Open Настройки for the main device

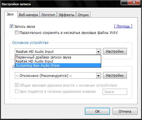pyautogui.click(x=115, y=51)
